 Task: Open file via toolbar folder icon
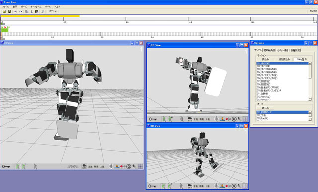pyautogui.click(x=4, y=12)
